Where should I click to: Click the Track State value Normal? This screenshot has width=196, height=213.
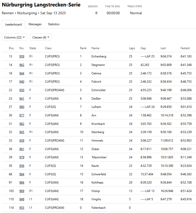pyautogui.click(x=136, y=13)
